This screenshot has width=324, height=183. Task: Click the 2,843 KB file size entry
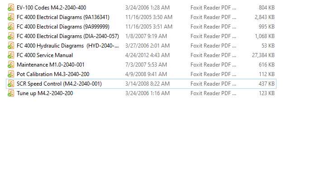coord(264,17)
